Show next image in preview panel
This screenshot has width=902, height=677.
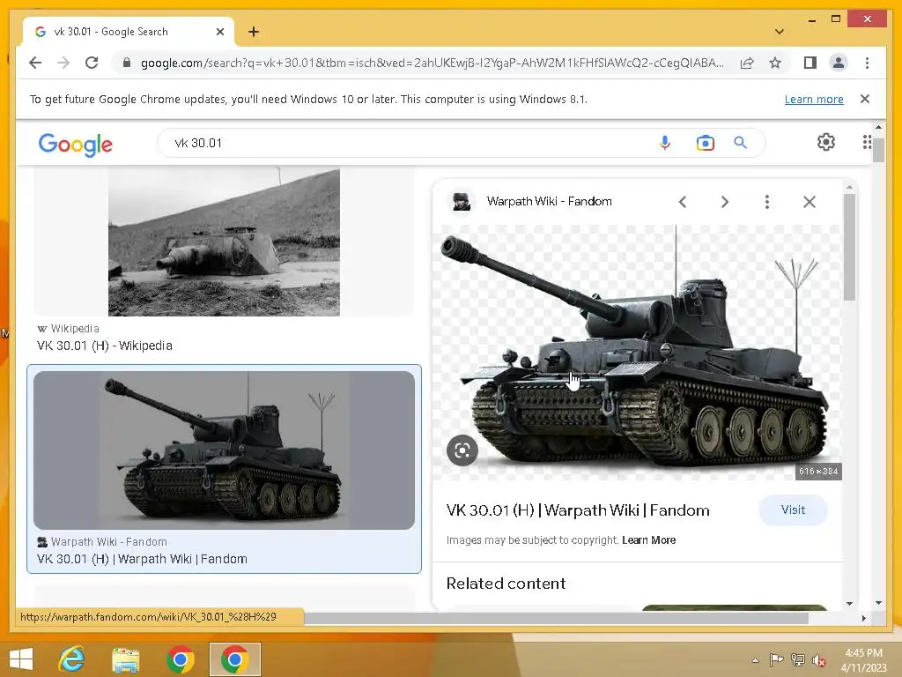pyautogui.click(x=725, y=202)
